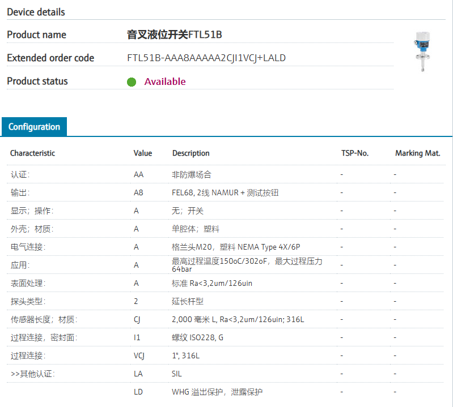453x407 pixels.
Task: Click the CJ sensor length value
Action: pos(137,319)
